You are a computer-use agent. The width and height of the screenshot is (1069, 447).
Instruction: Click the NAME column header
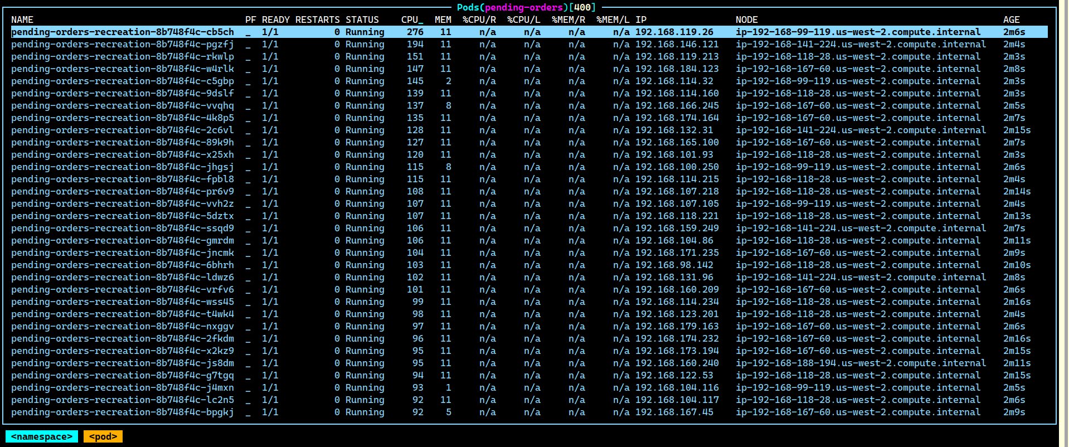[x=22, y=20]
